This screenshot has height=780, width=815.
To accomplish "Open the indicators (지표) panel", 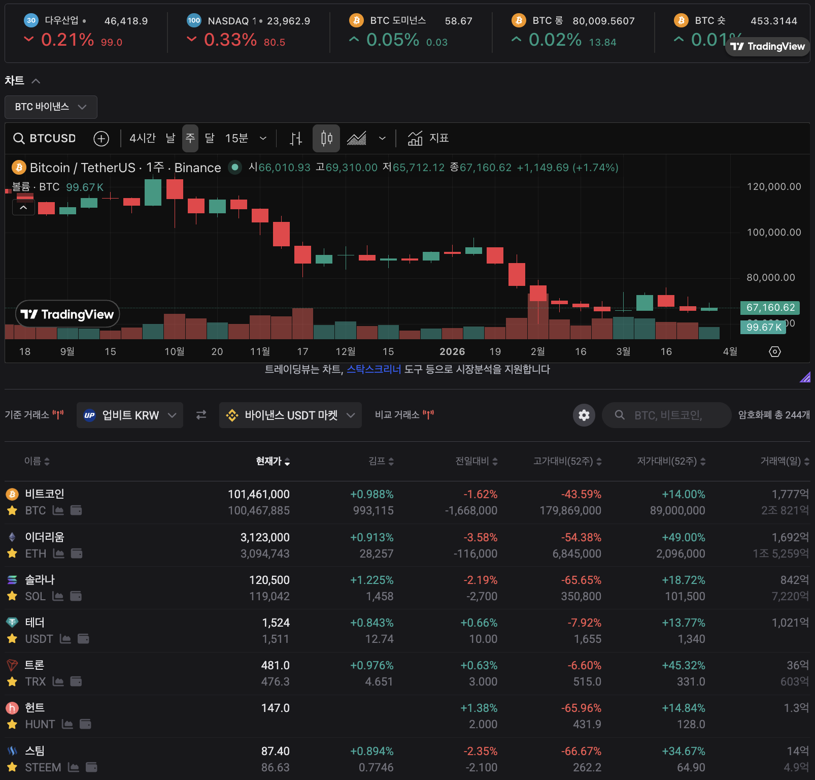I will tap(428, 138).
